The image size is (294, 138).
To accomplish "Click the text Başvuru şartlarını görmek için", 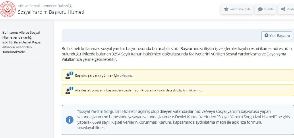I will 97,75.
